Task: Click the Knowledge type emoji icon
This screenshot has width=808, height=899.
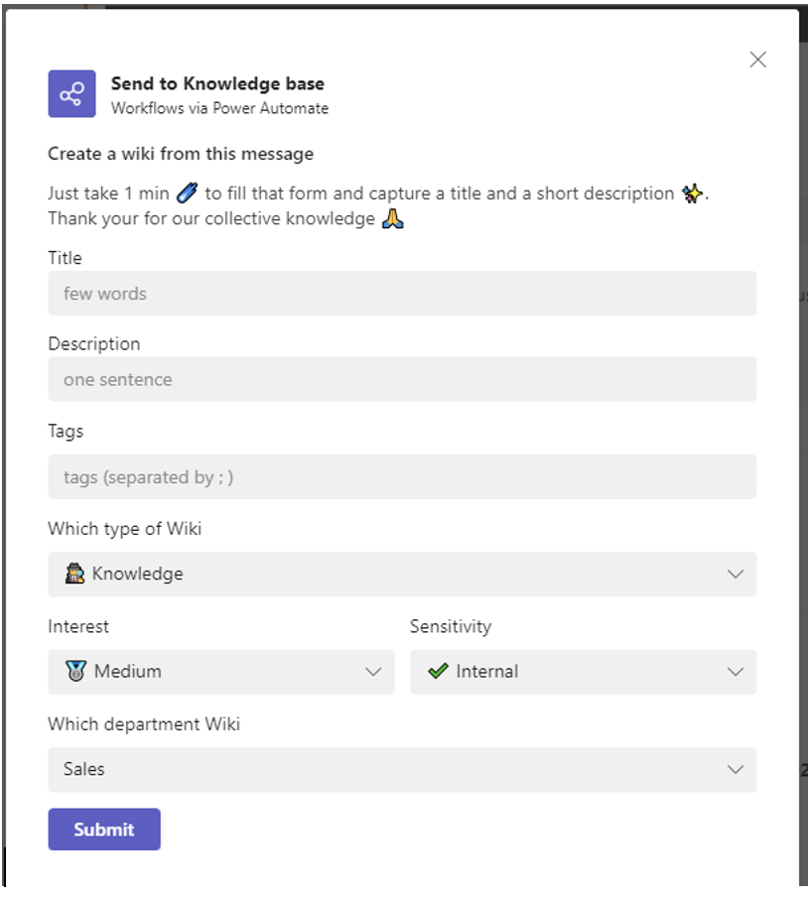Action: click(x=74, y=574)
